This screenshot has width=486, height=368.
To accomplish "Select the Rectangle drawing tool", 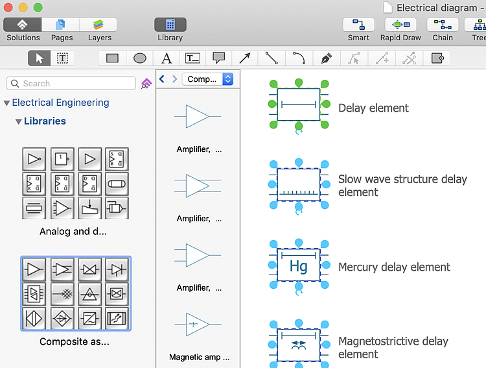I will click(x=112, y=58).
